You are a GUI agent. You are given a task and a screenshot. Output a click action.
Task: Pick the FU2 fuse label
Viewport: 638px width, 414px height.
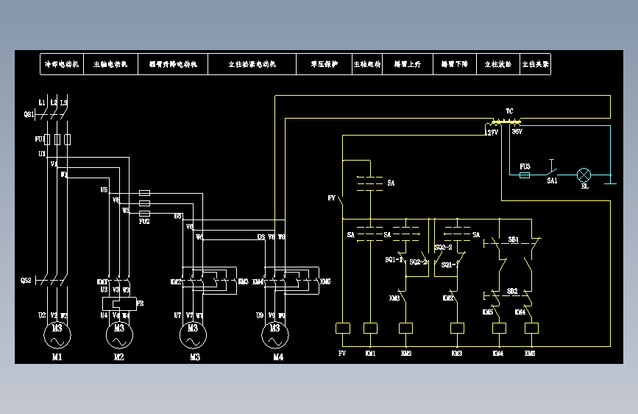pyautogui.click(x=144, y=221)
